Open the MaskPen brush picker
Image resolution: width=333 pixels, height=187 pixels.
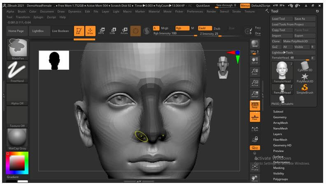click(17, 50)
